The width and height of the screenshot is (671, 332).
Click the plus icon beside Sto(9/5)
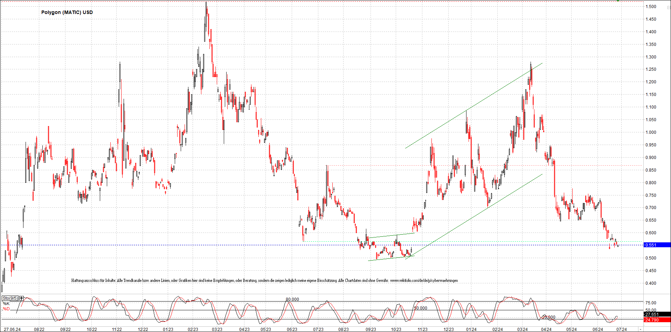click(x=22, y=298)
